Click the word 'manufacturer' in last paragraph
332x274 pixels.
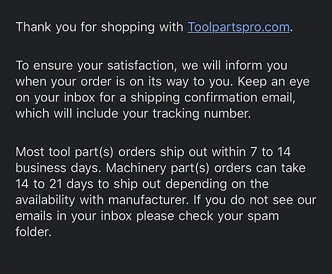coord(147,200)
